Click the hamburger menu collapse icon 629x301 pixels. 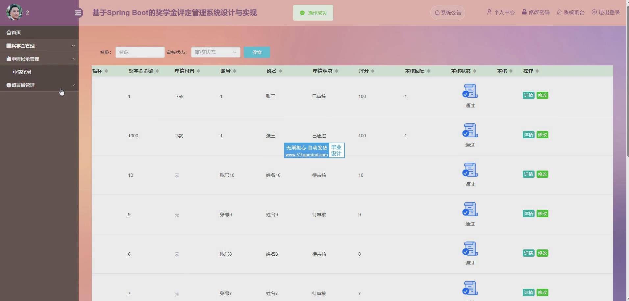tap(78, 13)
